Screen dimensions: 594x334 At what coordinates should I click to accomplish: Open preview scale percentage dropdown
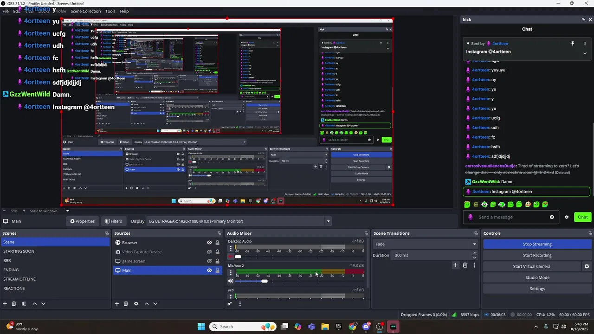pos(67,211)
